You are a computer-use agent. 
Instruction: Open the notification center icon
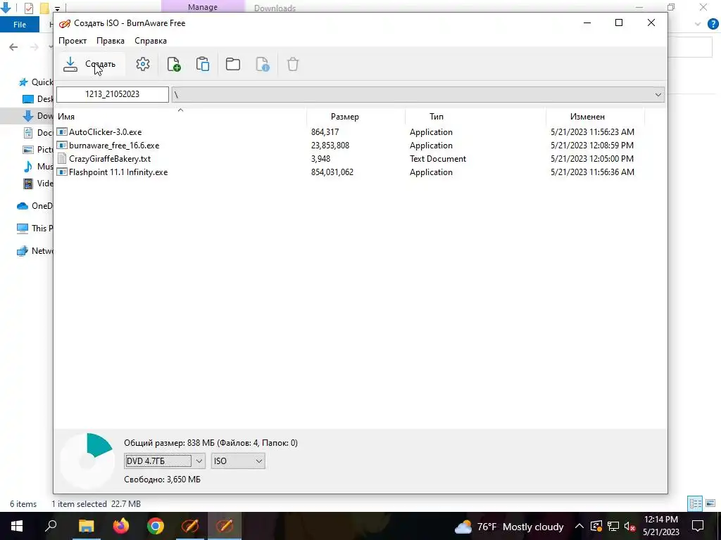(x=698, y=526)
